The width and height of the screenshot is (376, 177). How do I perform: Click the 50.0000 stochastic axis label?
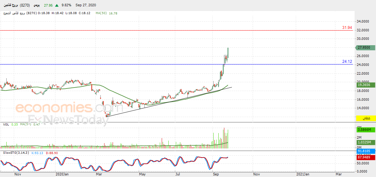(x=363, y=163)
